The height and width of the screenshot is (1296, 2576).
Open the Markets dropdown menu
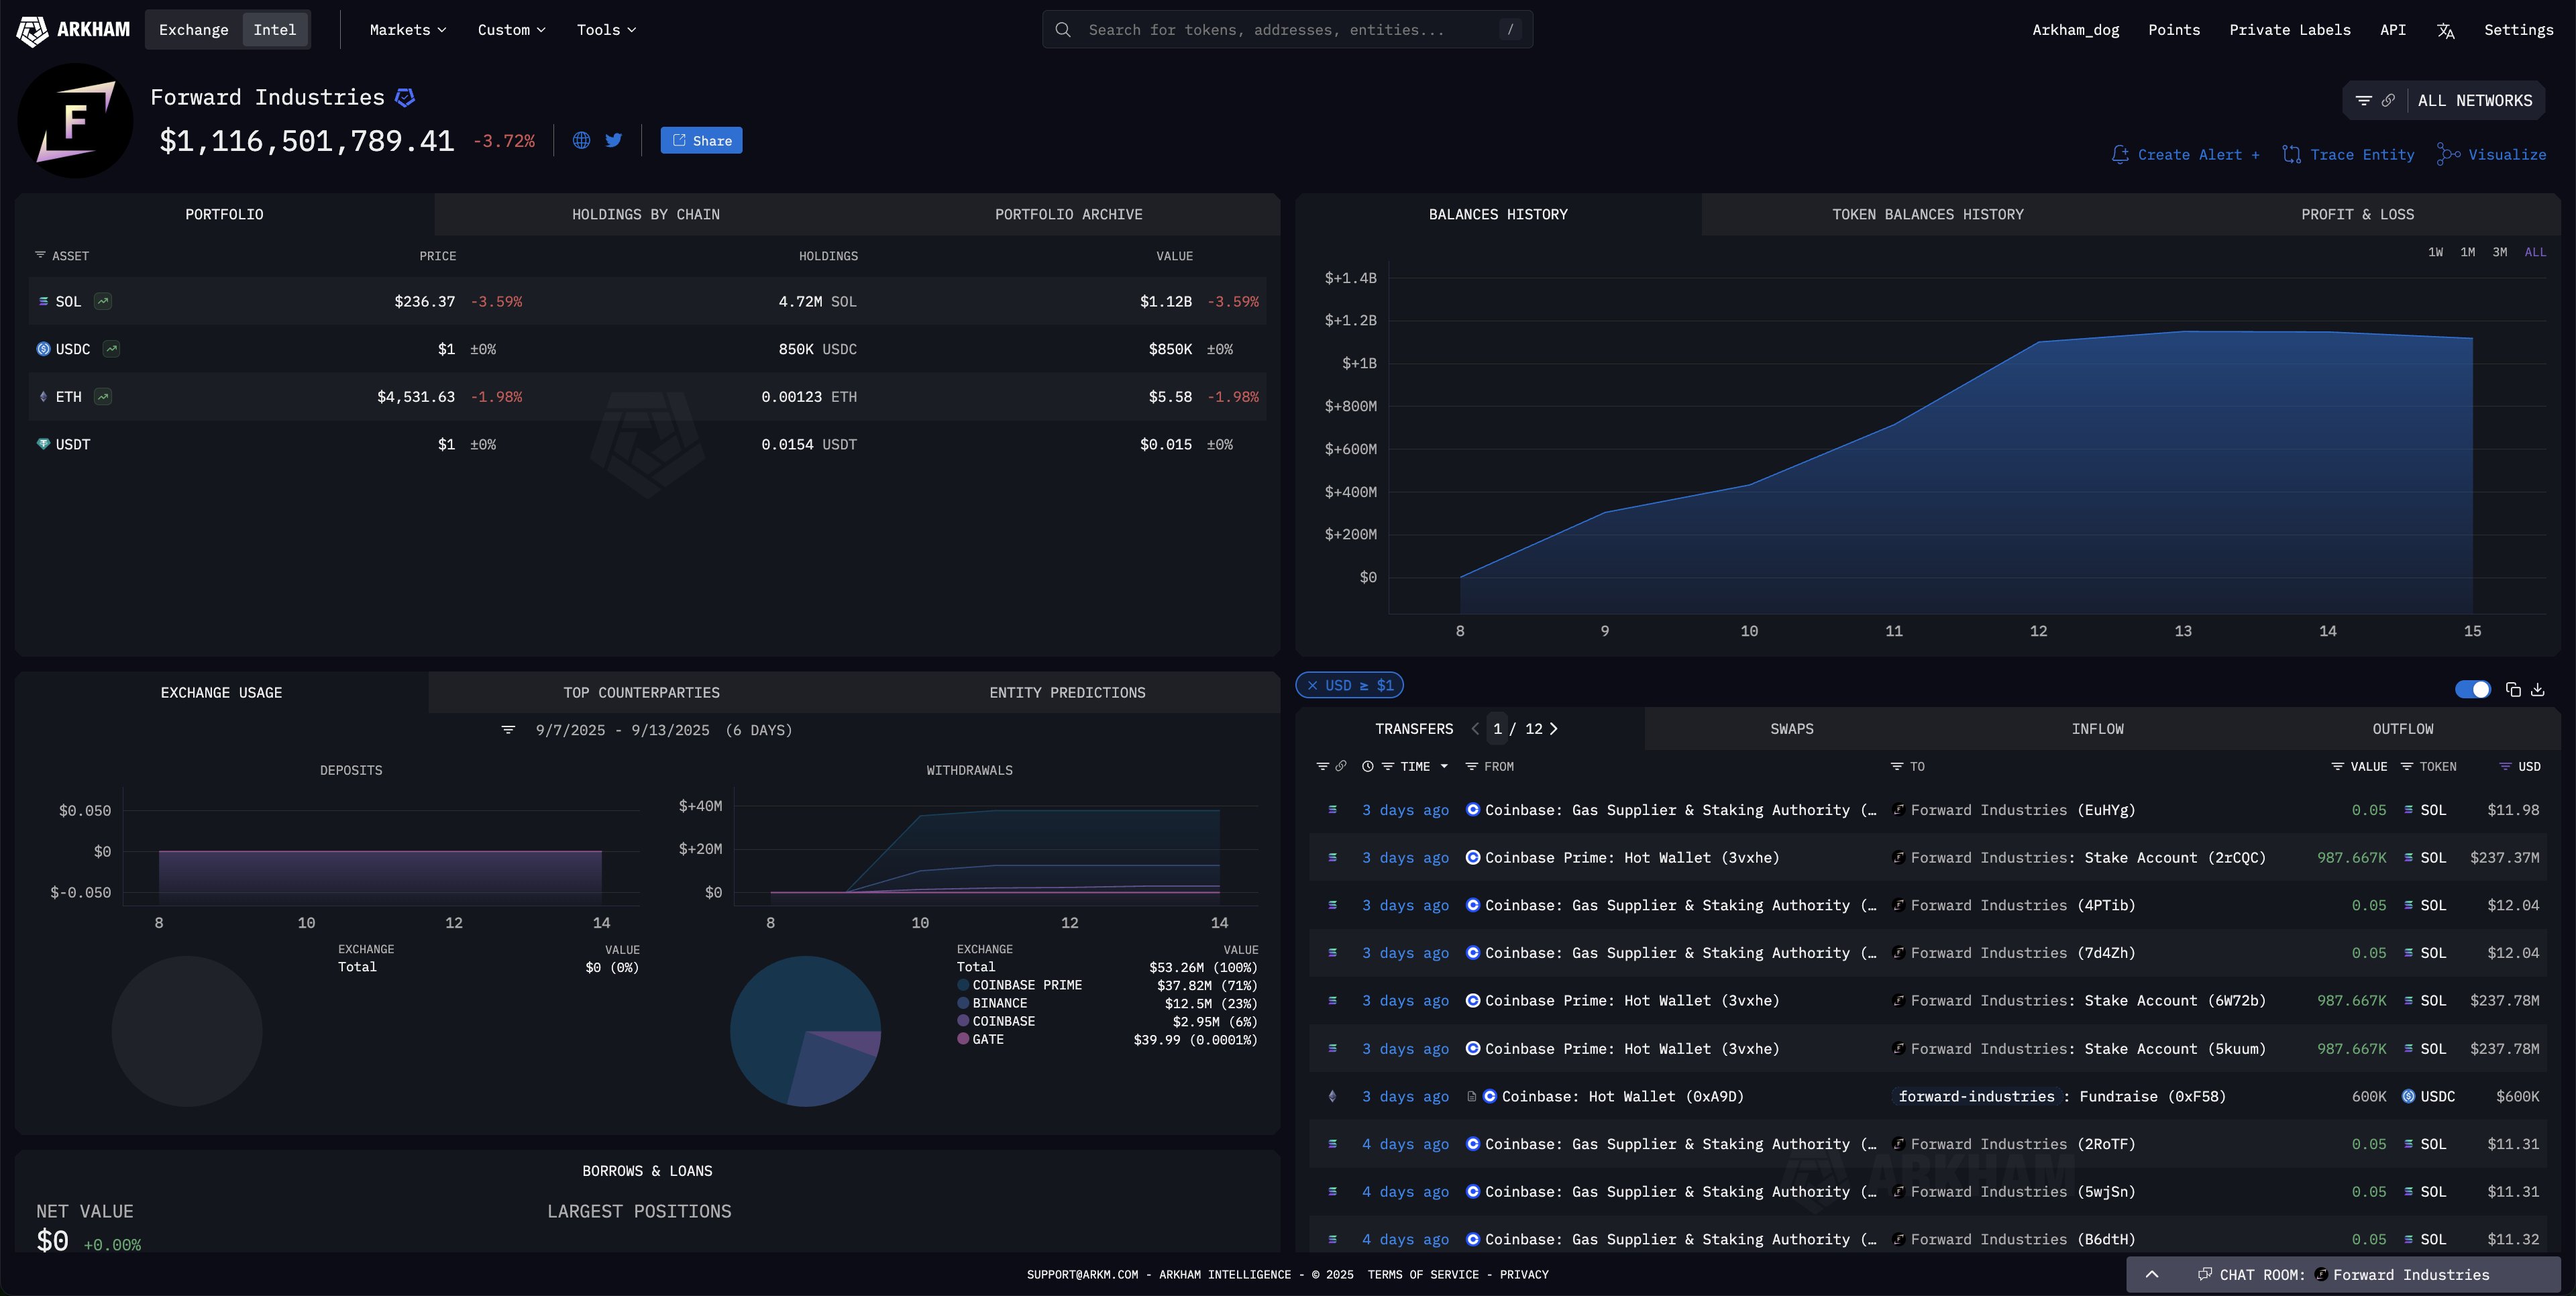408,30
